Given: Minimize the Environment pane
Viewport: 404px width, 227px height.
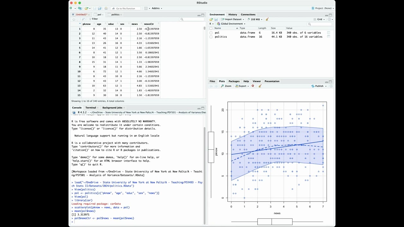Looking at the screenshot, I should point(326,15).
